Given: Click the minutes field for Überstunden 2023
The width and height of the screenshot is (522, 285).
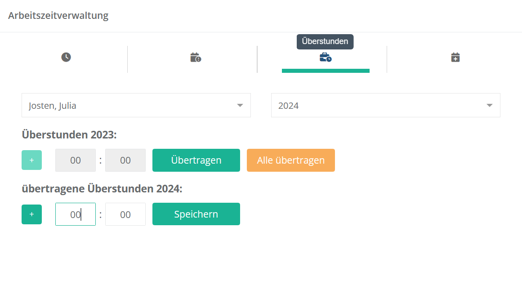Looking at the screenshot, I should [x=125, y=160].
